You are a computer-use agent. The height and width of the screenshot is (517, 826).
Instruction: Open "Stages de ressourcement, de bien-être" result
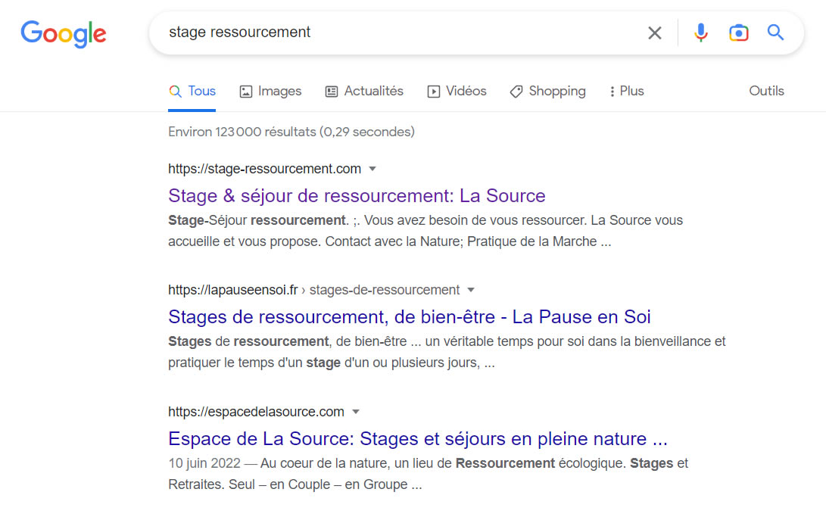click(409, 316)
